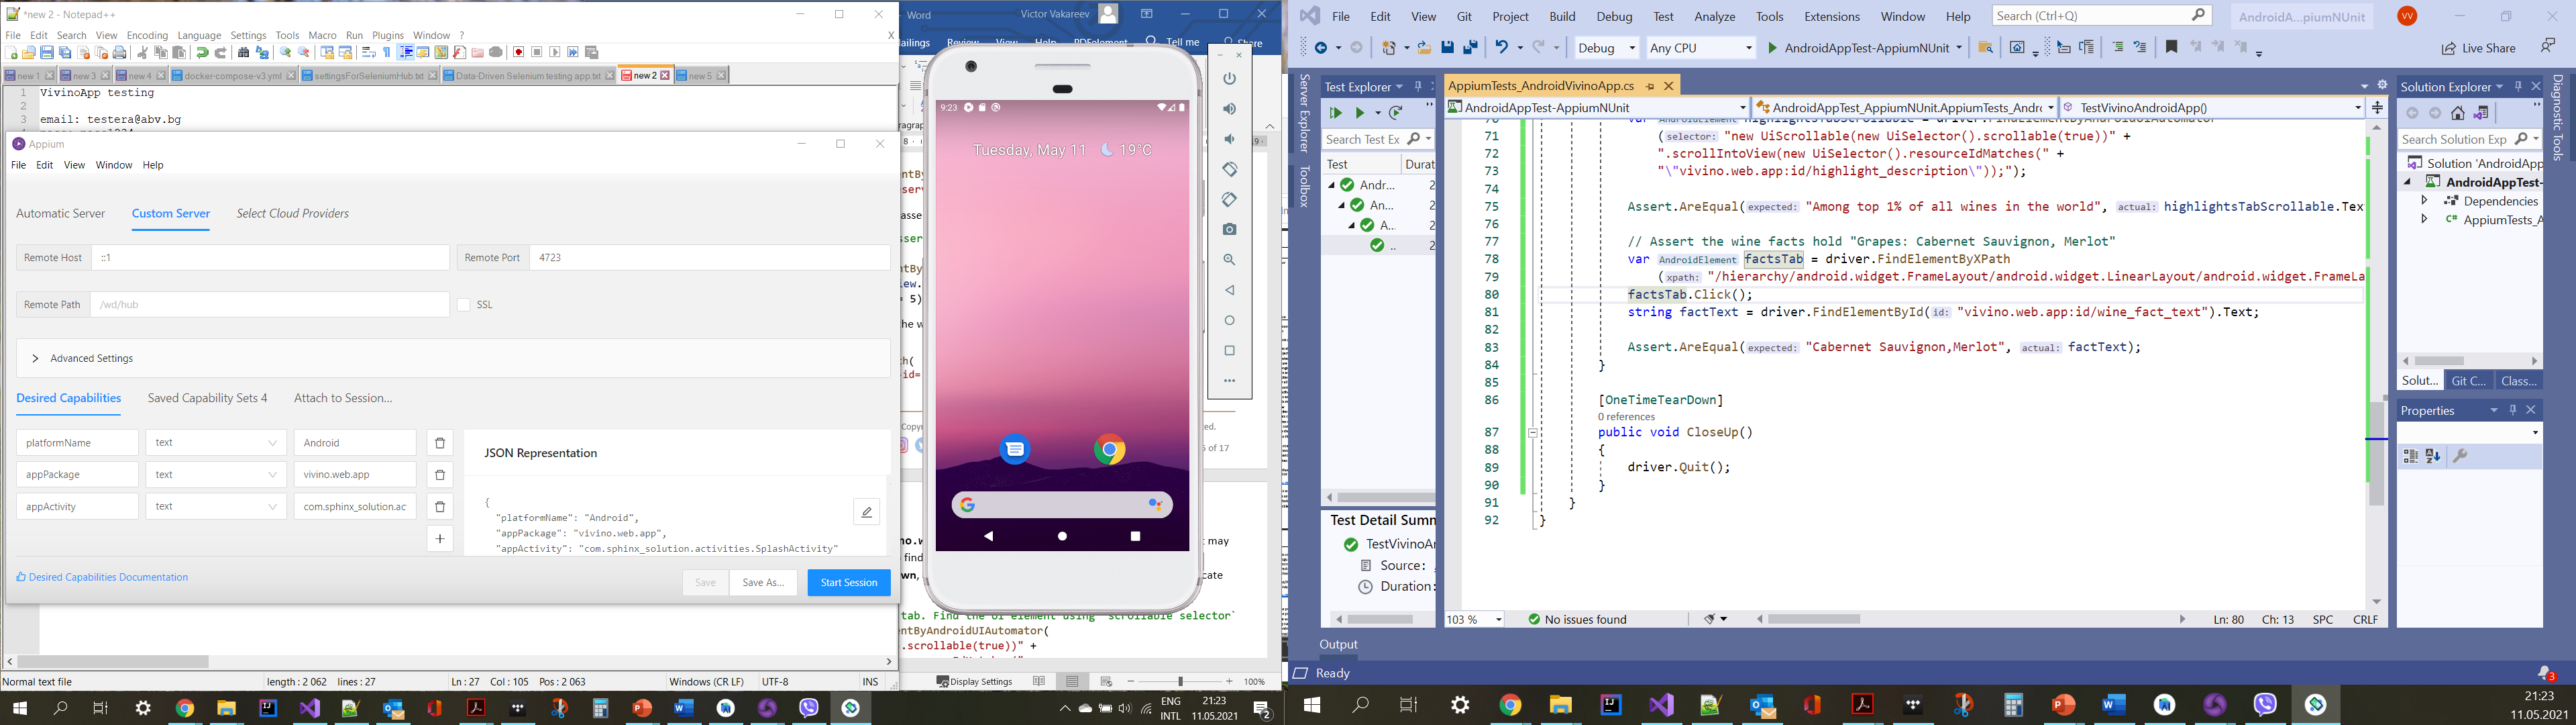Collapse the CloseUp method fold toggle

coord(1532,432)
